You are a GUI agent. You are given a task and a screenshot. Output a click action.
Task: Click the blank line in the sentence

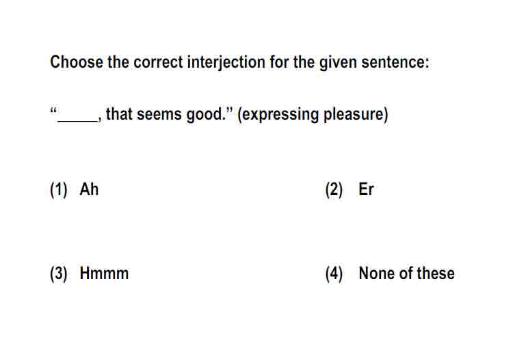pyautogui.click(x=78, y=120)
